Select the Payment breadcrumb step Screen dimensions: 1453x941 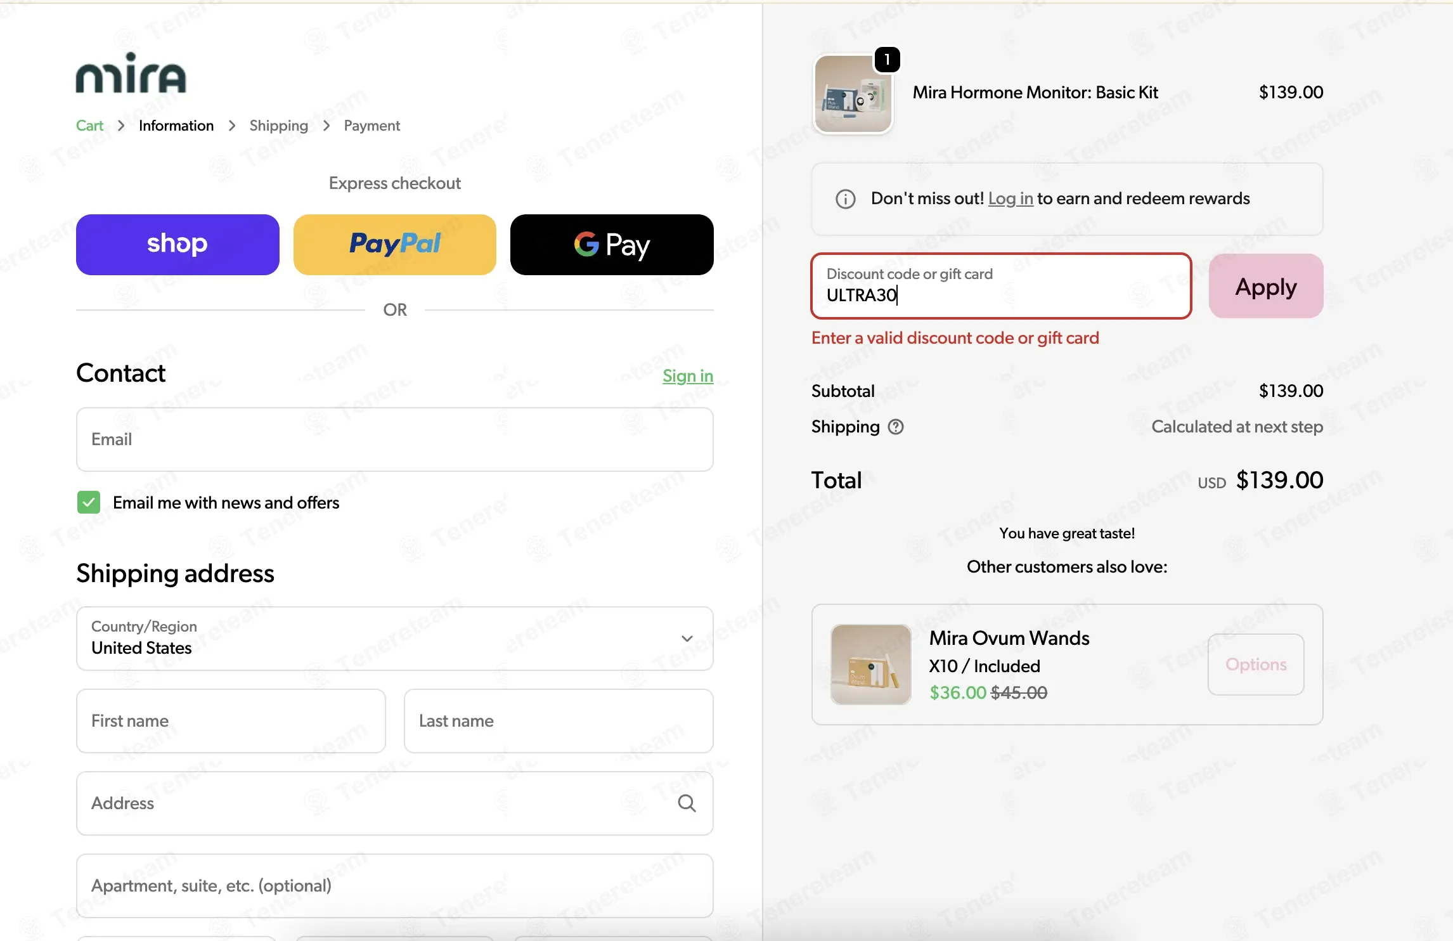click(x=372, y=126)
